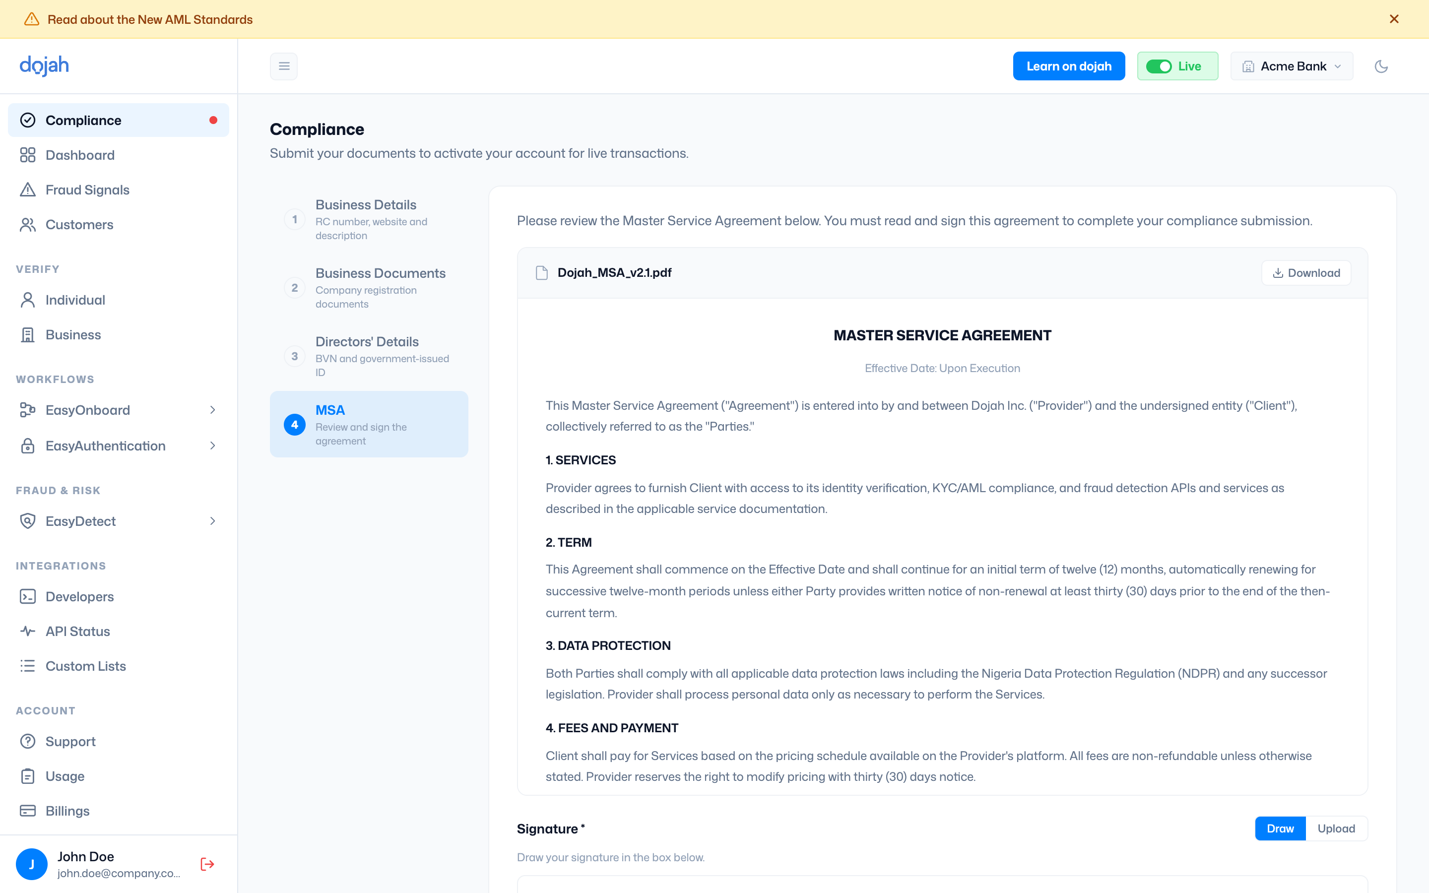Screen dimensions: 1429x893
Task: Select the Business Documents step
Action: [x=369, y=288]
